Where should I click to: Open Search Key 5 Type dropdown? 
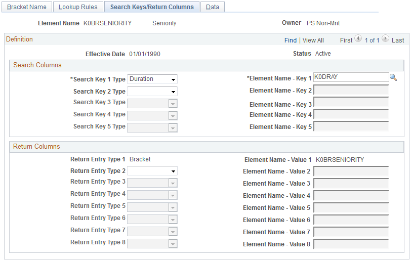coord(152,128)
